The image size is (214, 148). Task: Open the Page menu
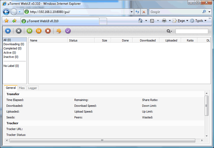click(180, 21)
